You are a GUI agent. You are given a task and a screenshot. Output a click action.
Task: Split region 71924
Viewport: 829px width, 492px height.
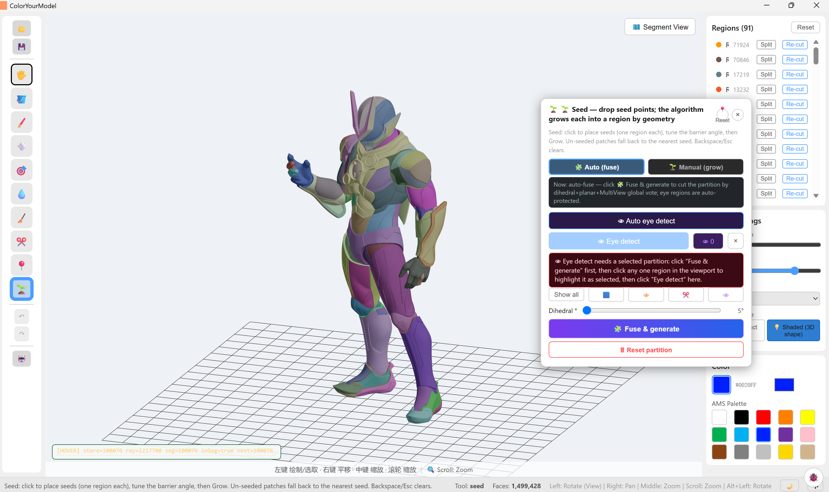(766, 44)
